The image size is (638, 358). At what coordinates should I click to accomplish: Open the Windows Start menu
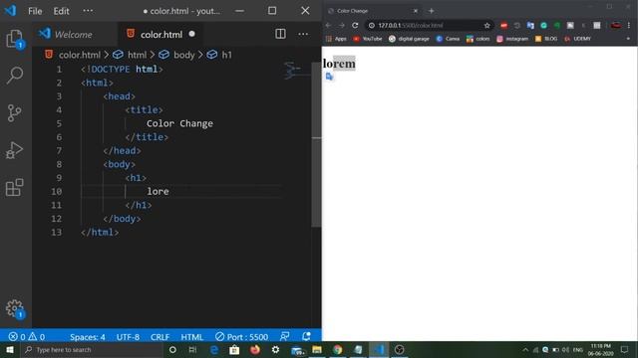[10, 349]
